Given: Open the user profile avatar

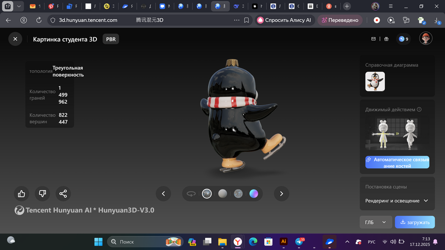Looking at the screenshot, I should pyautogui.click(x=426, y=39).
